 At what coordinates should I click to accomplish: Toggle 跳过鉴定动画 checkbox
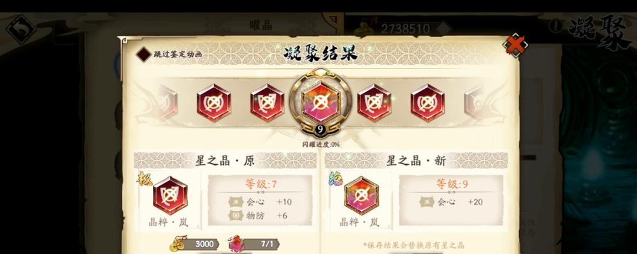[x=143, y=54]
